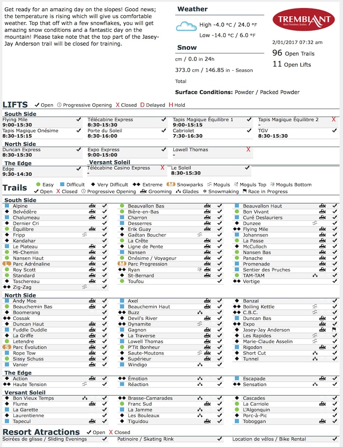
Task: Click the race flag beside Jasey-Jay Anderson
Action: point(334,330)
